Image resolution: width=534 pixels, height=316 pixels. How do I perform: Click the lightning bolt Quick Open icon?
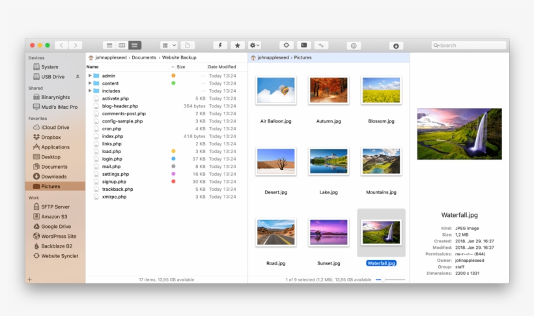click(221, 45)
